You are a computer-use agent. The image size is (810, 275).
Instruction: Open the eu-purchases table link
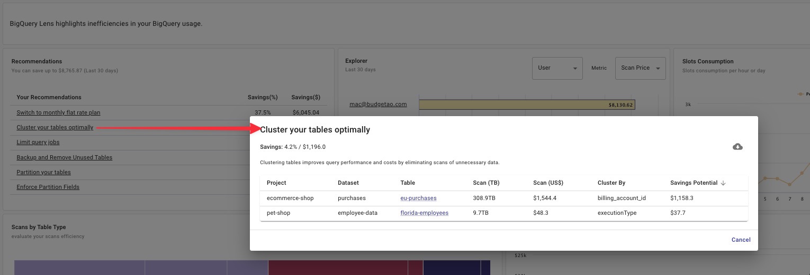tap(418, 198)
